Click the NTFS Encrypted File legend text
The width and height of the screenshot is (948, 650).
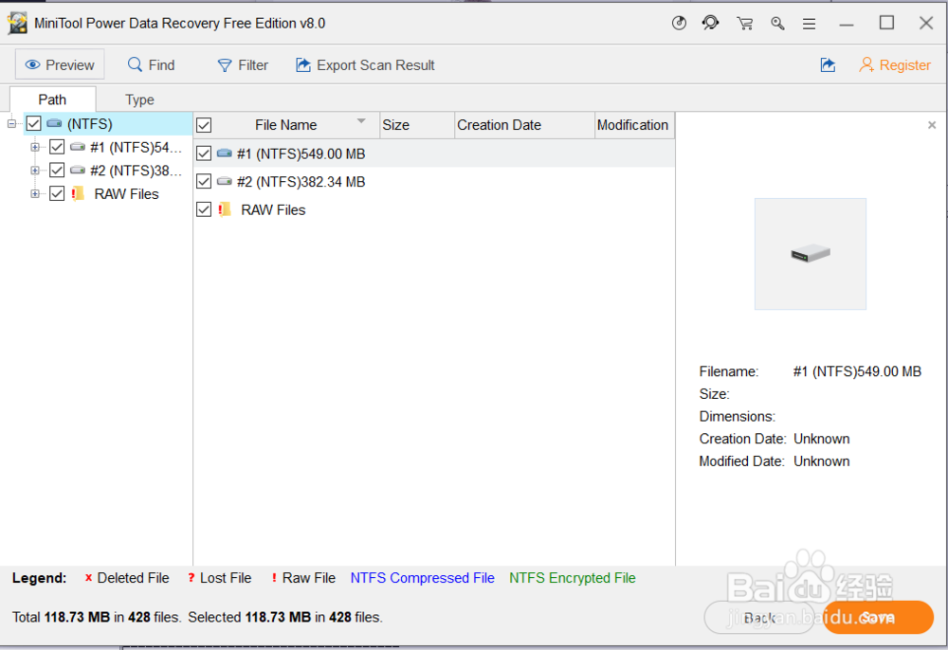click(x=572, y=578)
